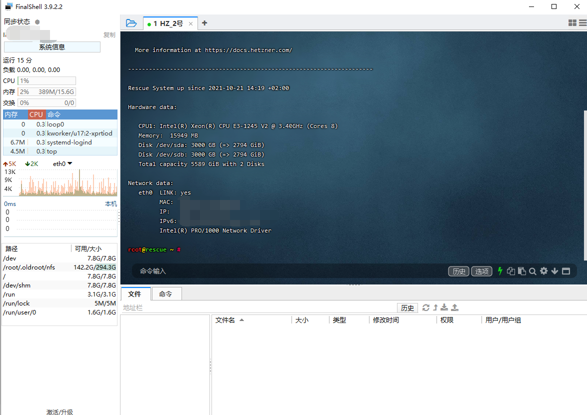The image size is (587, 415).
Task: Sort files by 类型 column
Action: pyautogui.click(x=349, y=320)
